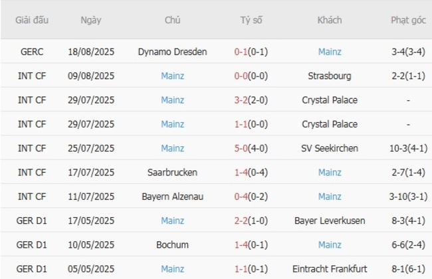Open the Bochum team link

click(172, 244)
